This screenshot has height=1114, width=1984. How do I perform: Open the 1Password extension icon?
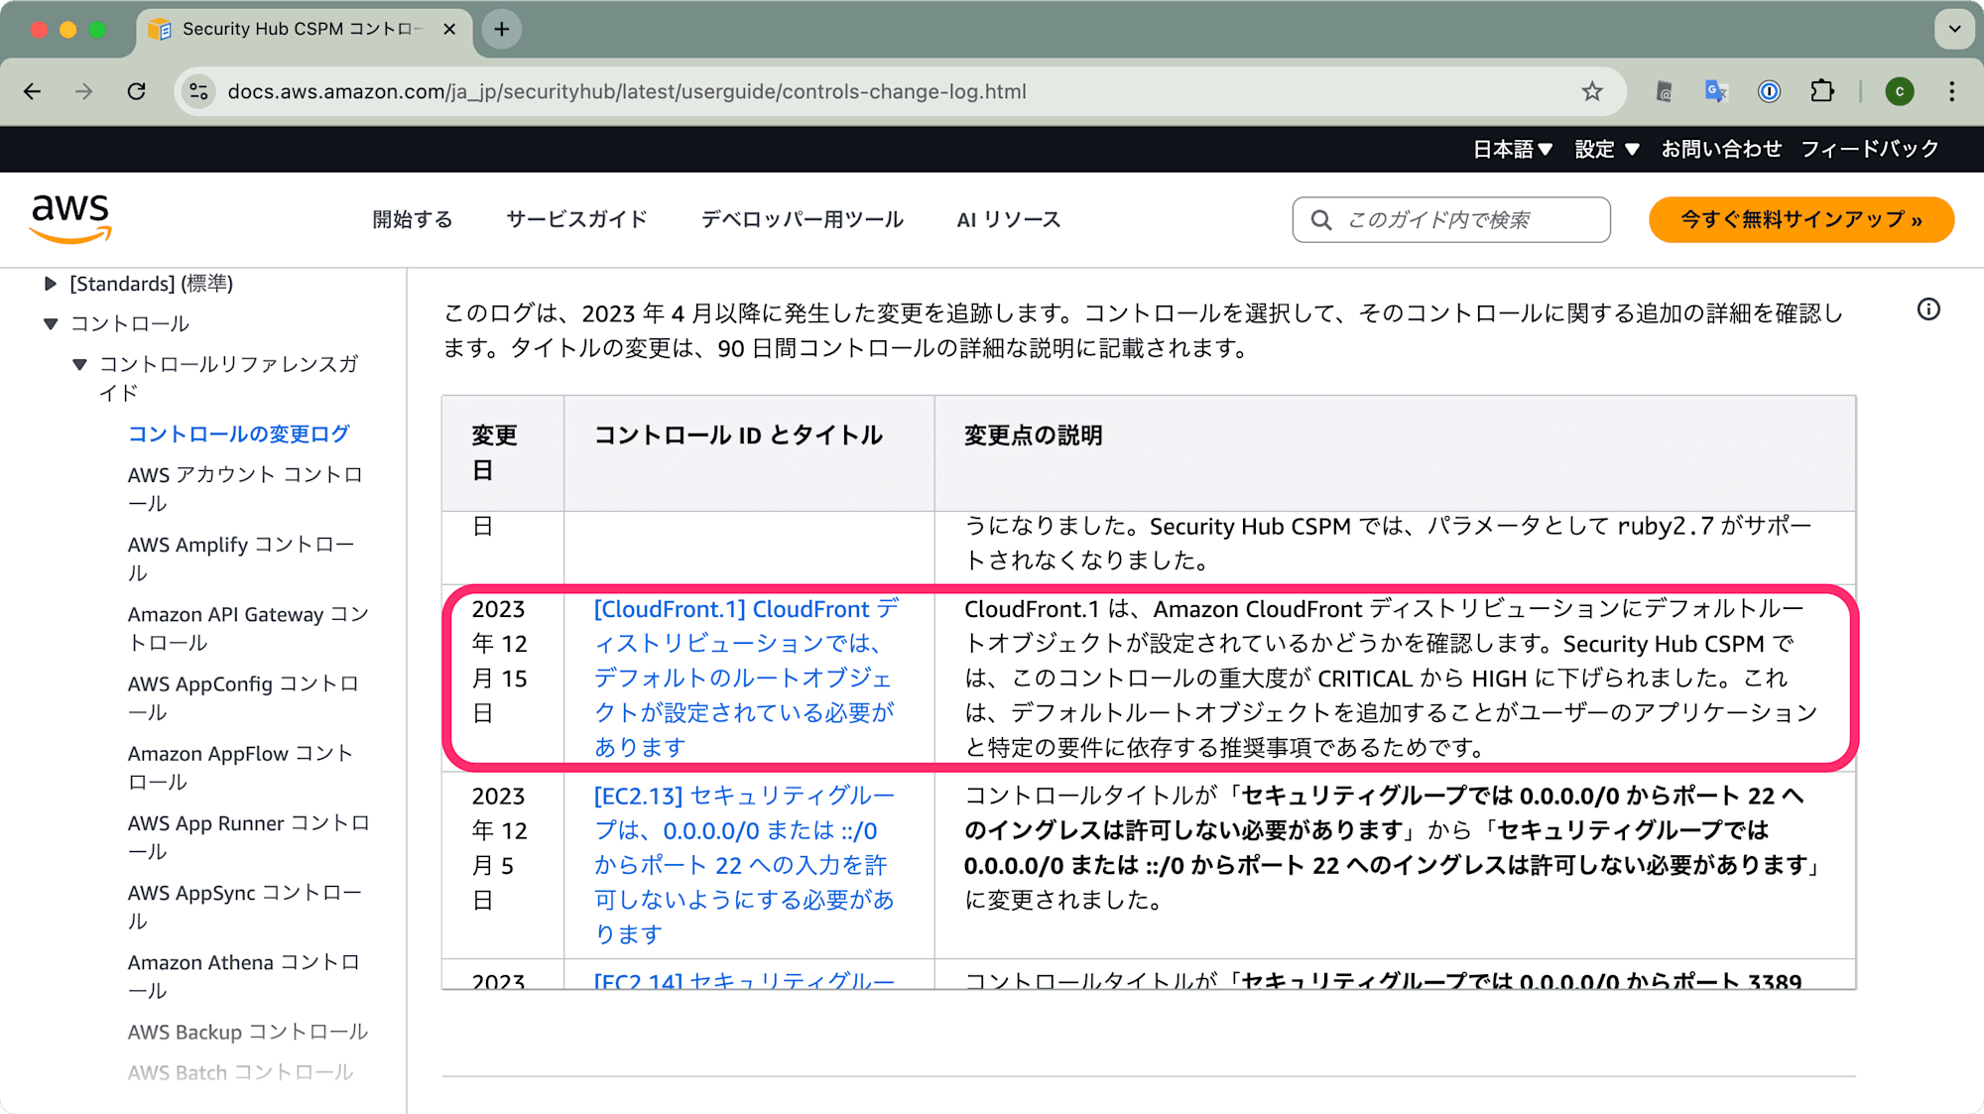tap(1769, 91)
